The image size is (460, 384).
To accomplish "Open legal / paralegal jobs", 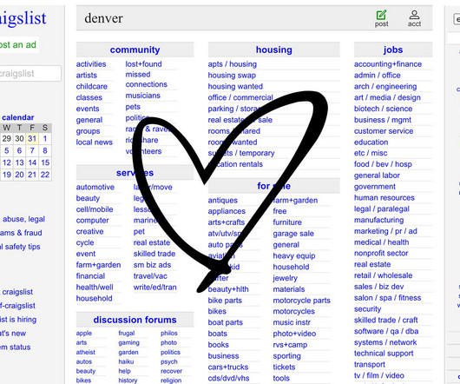I will (381, 209).
